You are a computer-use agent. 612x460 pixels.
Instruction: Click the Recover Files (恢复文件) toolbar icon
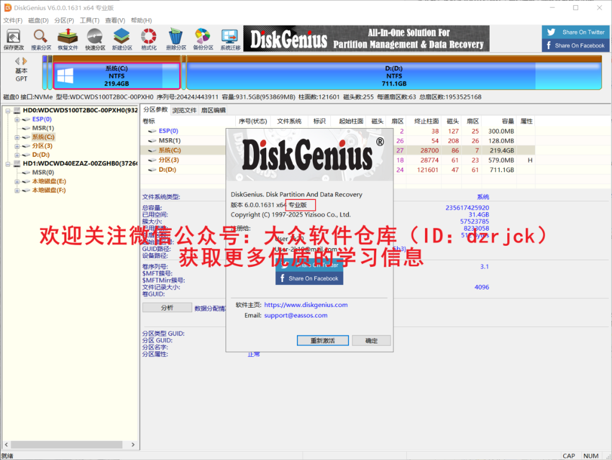[68, 40]
